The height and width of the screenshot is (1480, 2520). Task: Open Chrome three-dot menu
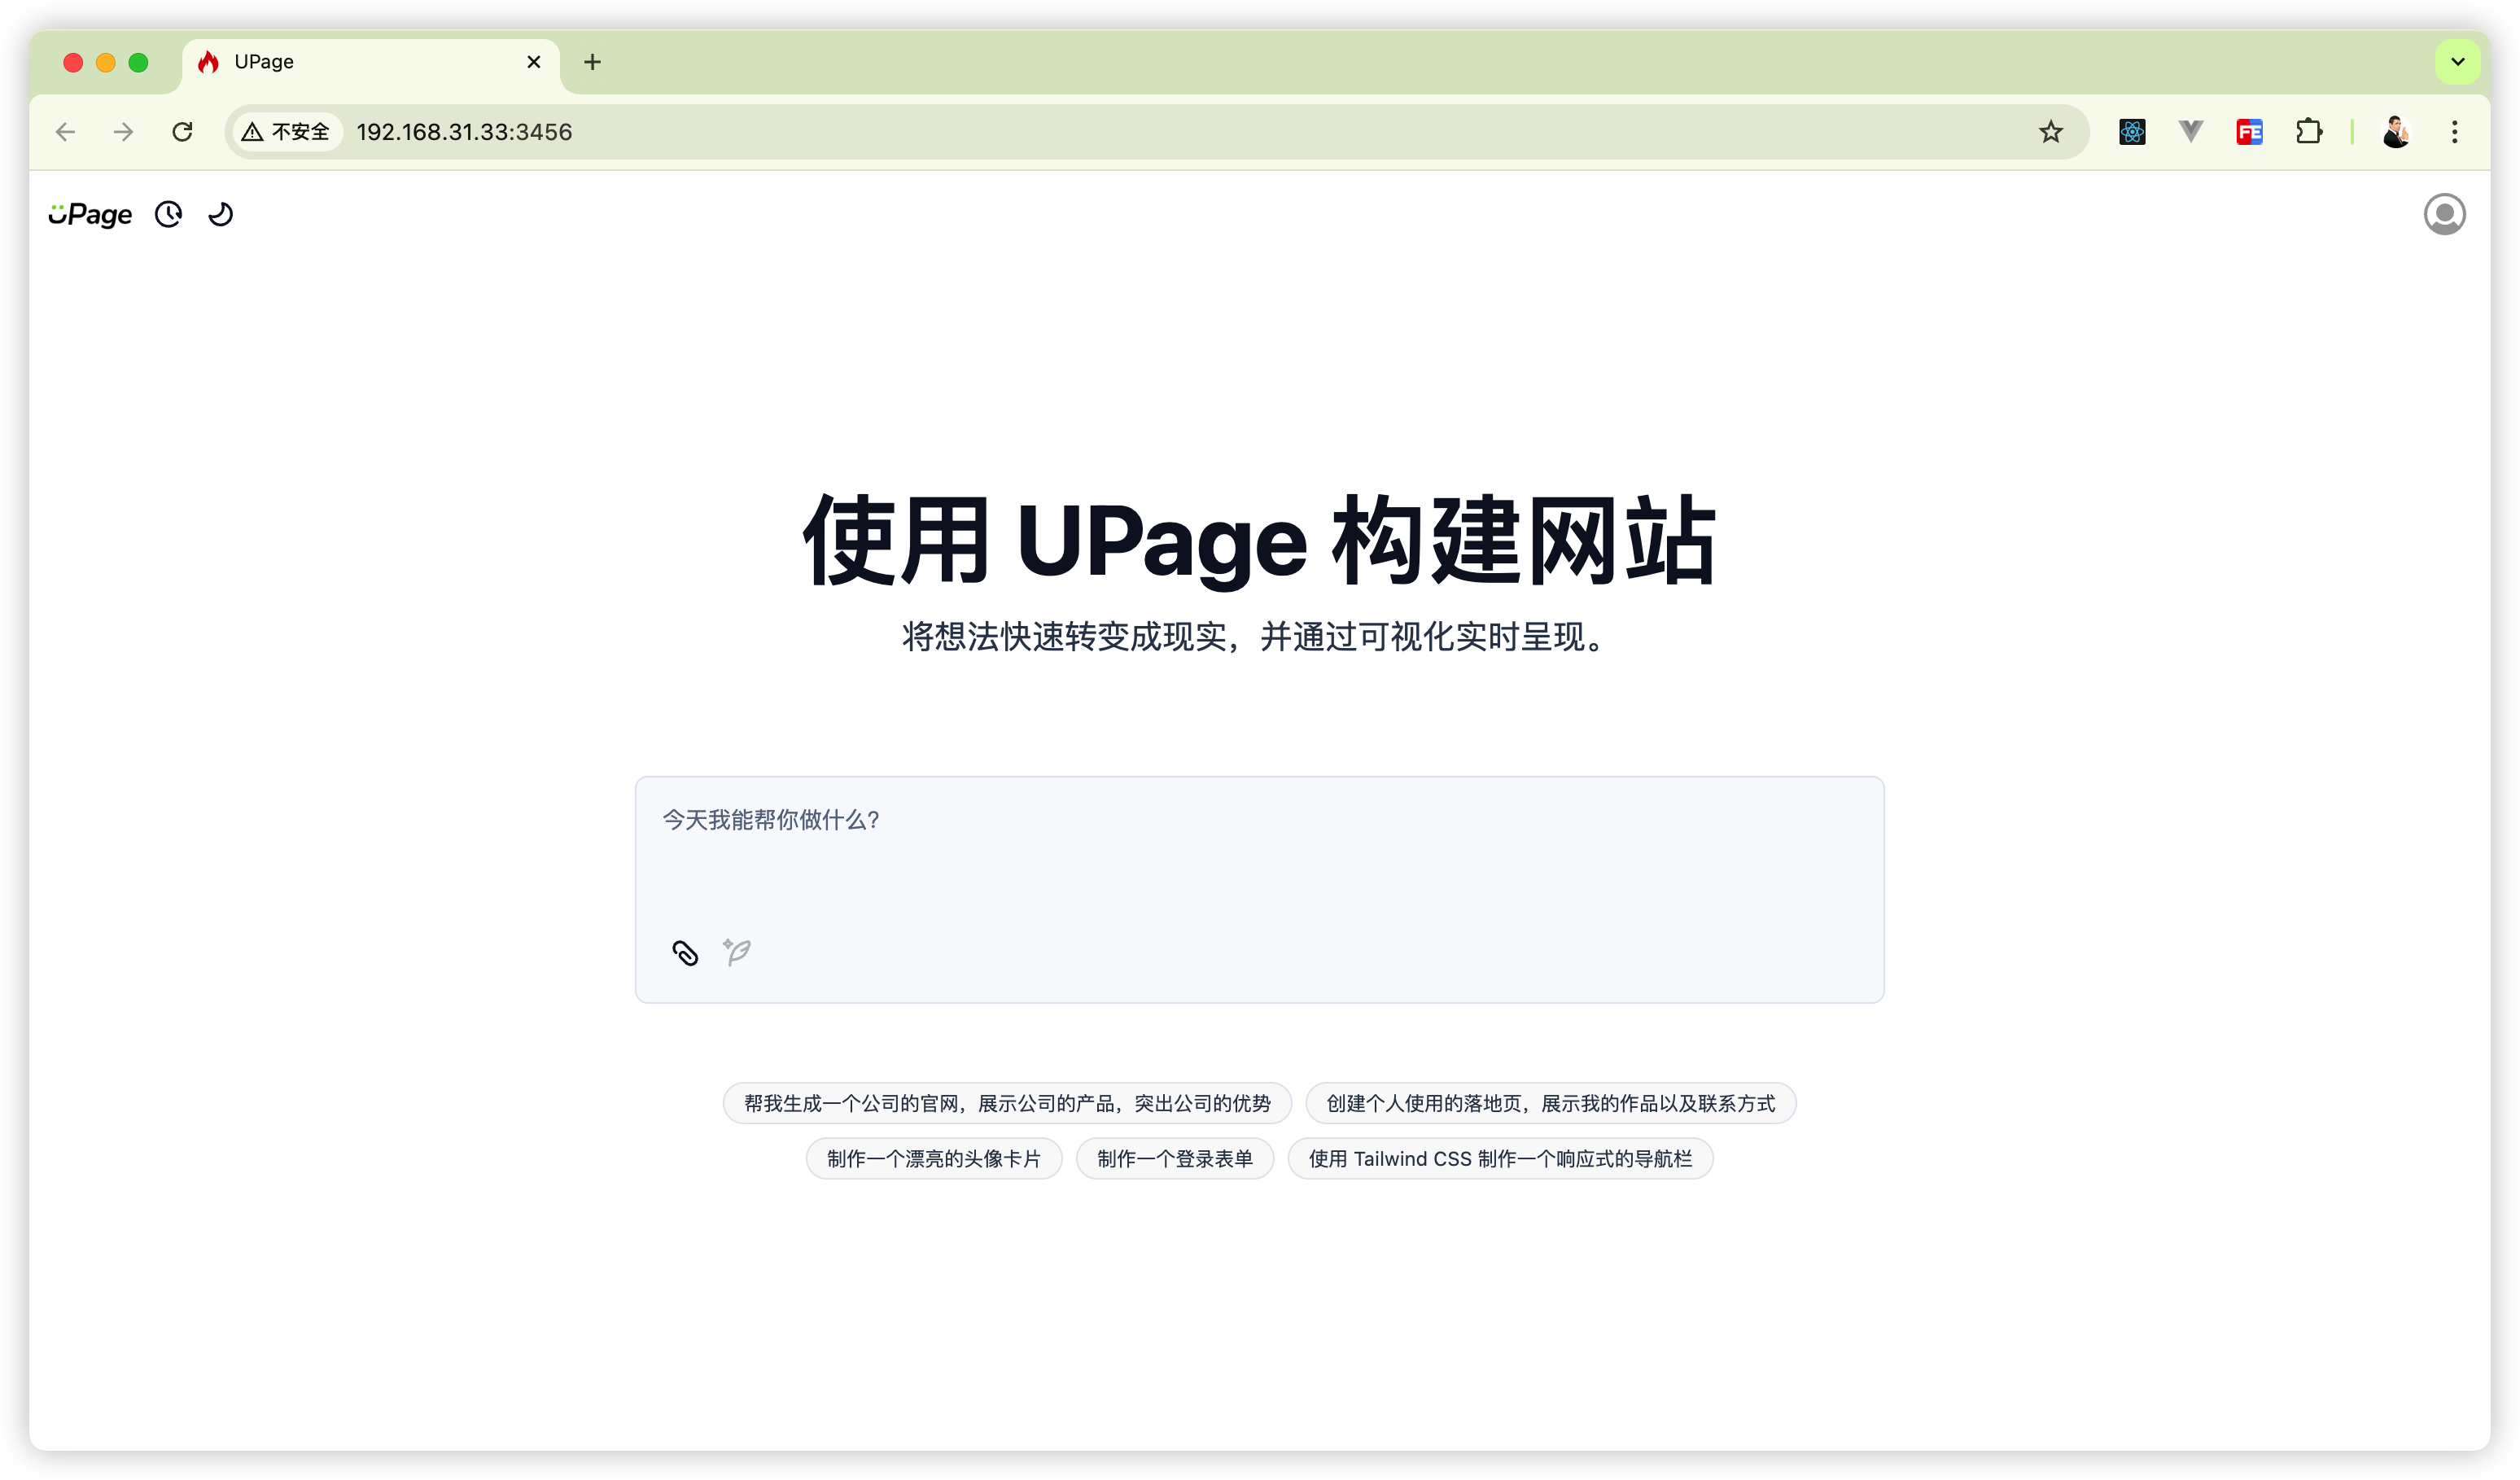click(2454, 132)
